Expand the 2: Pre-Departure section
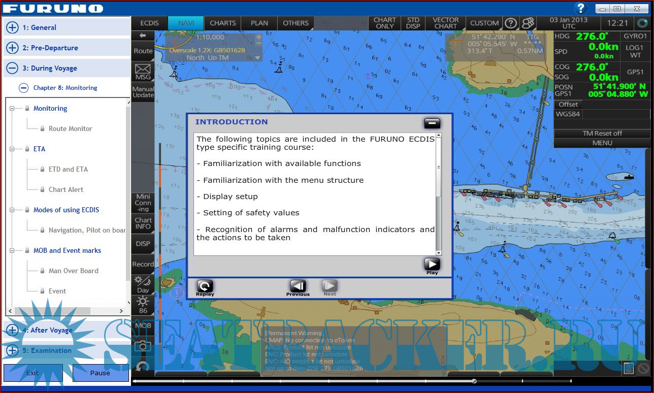This screenshot has width=654, height=393. pyautogui.click(x=13, y=48)
